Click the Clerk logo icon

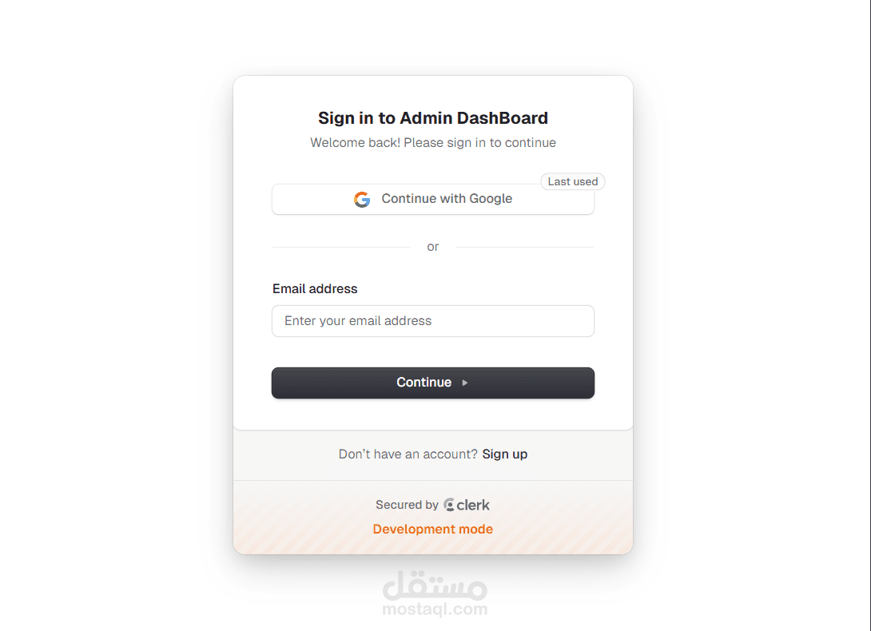[449, 505]
